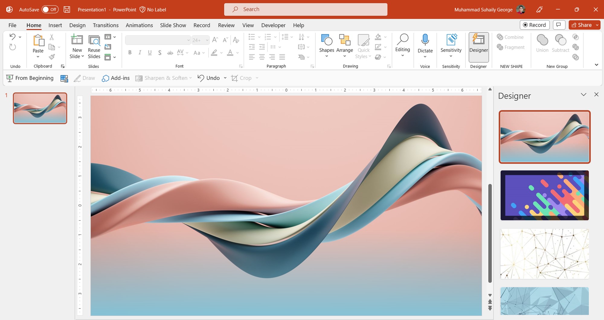604x320 pixels.
Task: Click the Format Painter icon
Action: (x=52, y=57)
